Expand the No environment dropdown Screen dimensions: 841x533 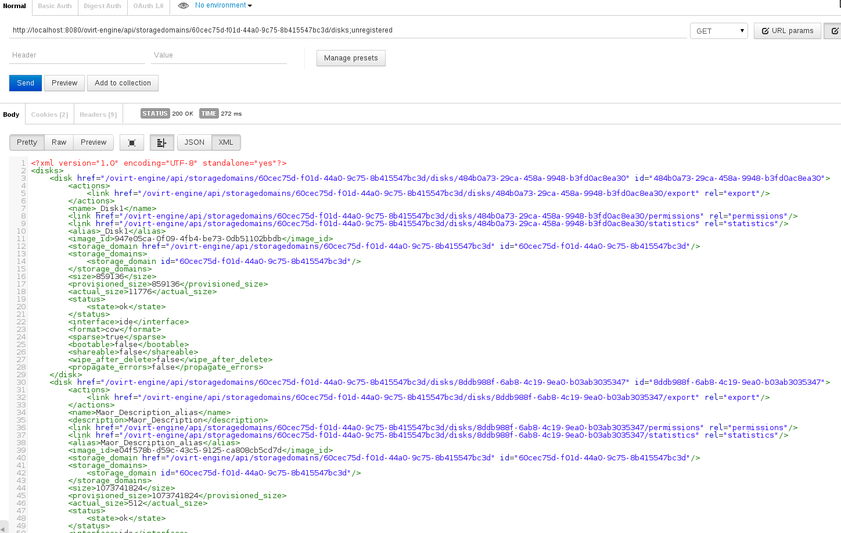[x=224, y=6]
